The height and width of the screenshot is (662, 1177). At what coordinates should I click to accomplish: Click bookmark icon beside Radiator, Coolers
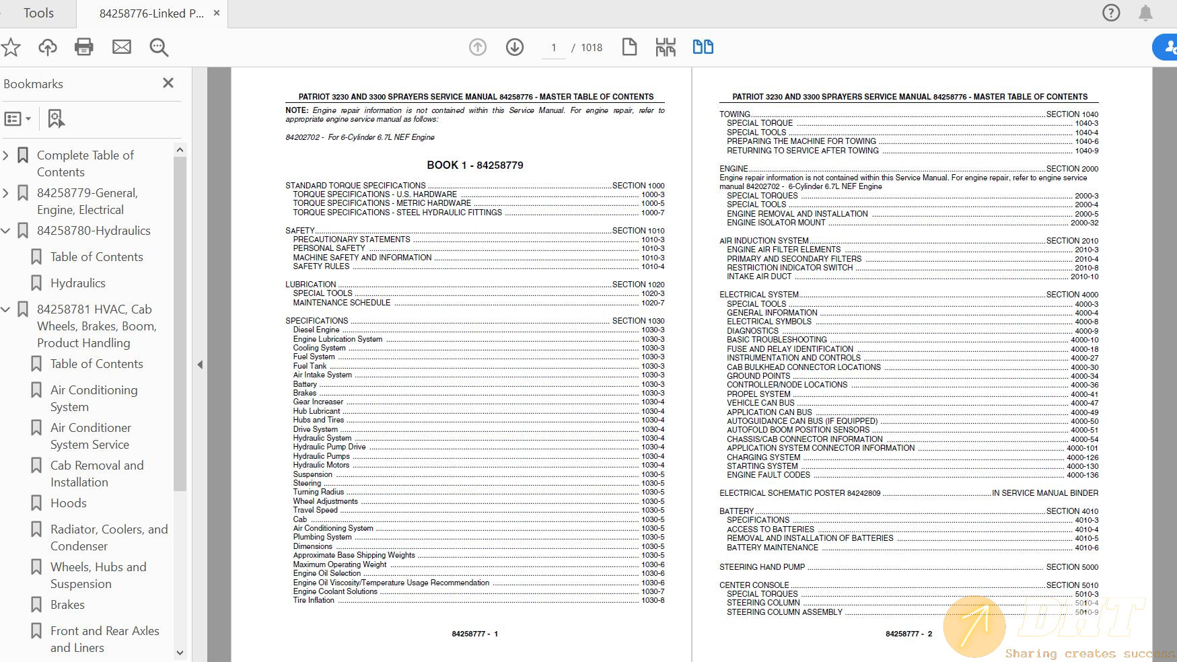[36, 529]
